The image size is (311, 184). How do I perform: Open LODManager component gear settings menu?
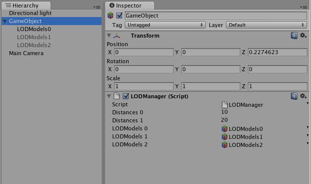[303, 96]
